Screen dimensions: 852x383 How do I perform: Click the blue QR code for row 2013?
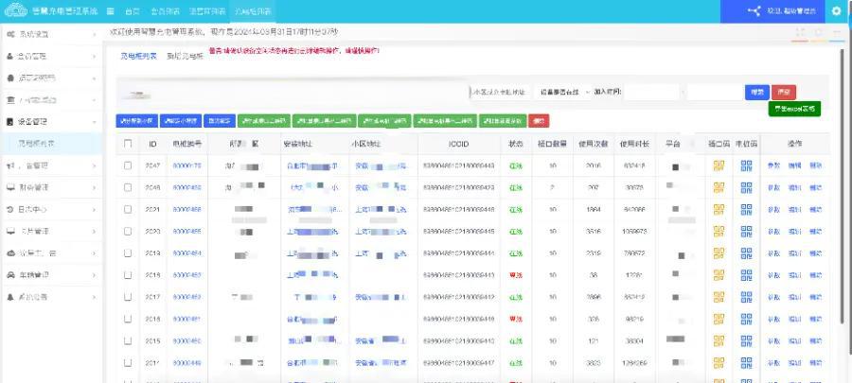point(746,252)
